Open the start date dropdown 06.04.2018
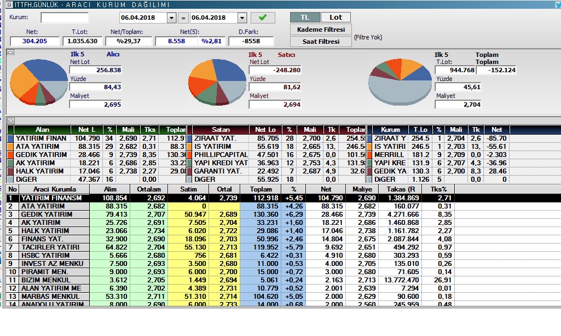The image size is (561, 336). 171,18
